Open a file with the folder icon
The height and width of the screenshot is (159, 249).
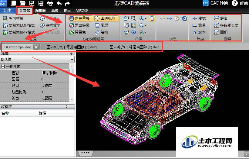[x=23, y=3]
